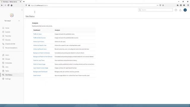Open the user profile avatar
The image size is (190, 107).
[x=185, y=10]
